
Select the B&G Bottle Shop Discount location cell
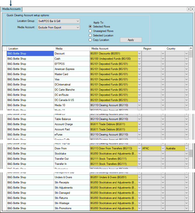point(30,54)
